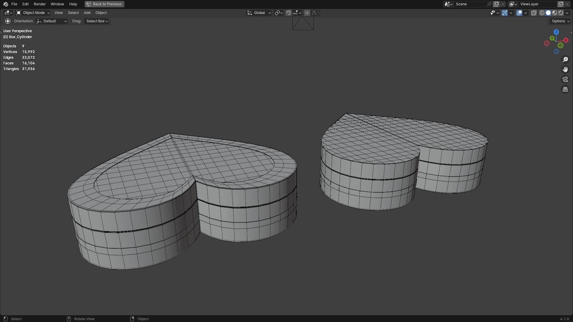Image resolution: width=573 pixels, height=322 pixels.
Task: Click the Back to Previous button
Action: (104, 4)
